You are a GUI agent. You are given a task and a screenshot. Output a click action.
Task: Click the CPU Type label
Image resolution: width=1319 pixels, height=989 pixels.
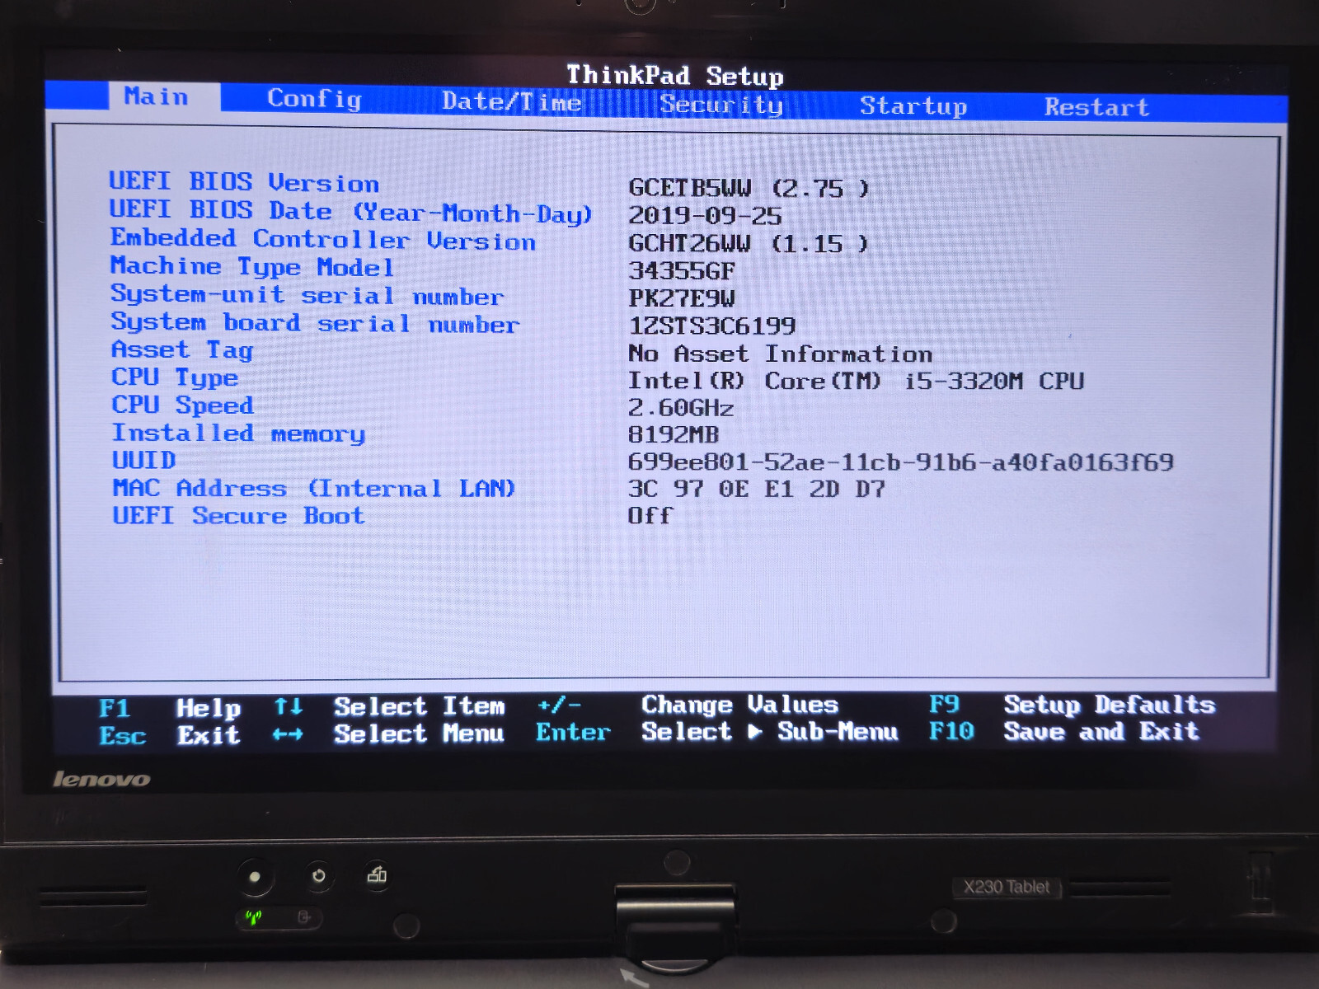point(175,377)
